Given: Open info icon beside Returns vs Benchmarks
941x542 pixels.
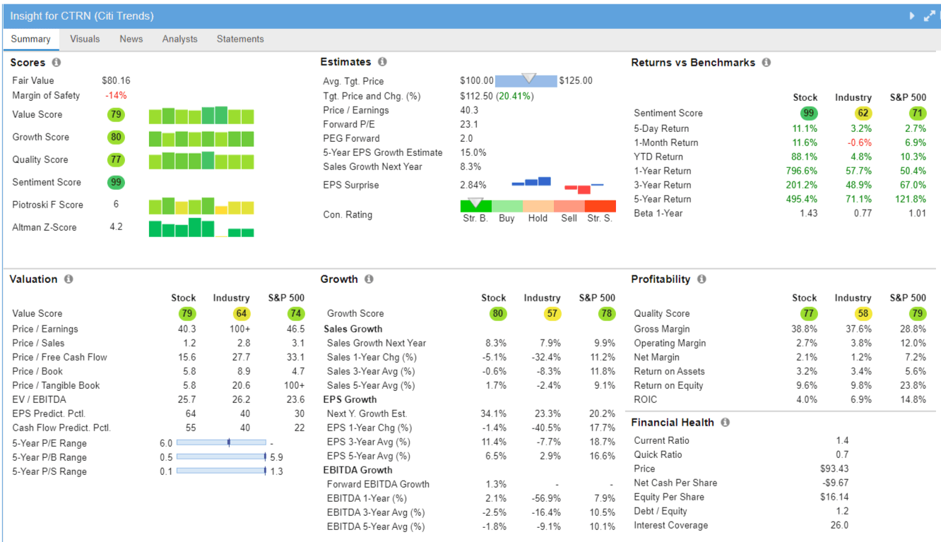Looking at the screenshot, I should click(767, 62).
